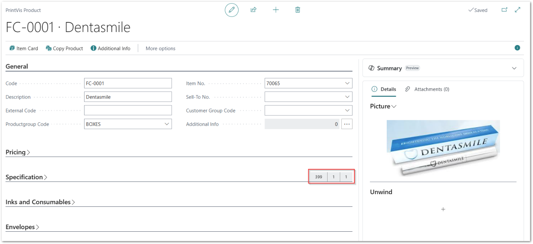
Task: Click ellipsis button beside Additional Info field
Action: click(347, 124)
